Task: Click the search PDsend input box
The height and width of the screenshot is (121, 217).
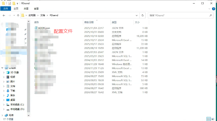Action: coord(179,15)
